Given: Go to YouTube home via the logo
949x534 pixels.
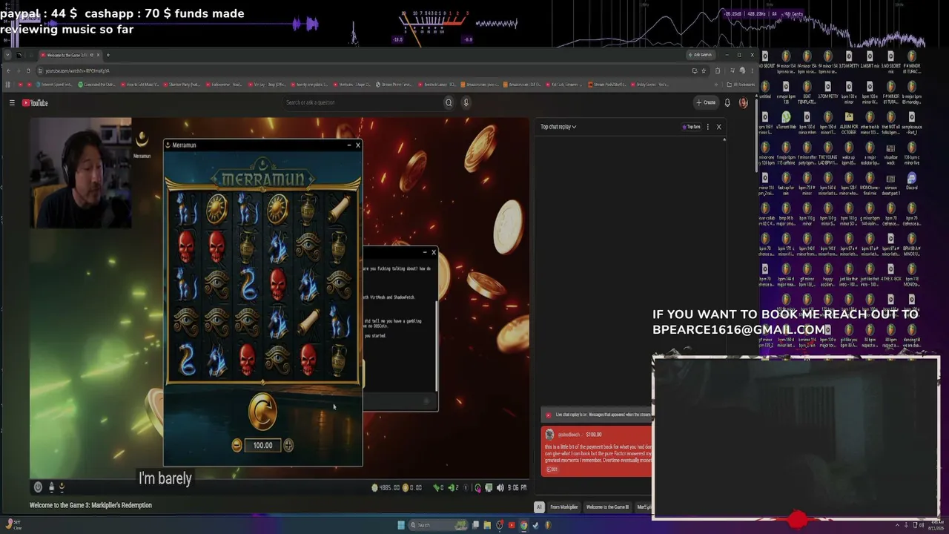Looking at the screenshot, I should (35, 102).
